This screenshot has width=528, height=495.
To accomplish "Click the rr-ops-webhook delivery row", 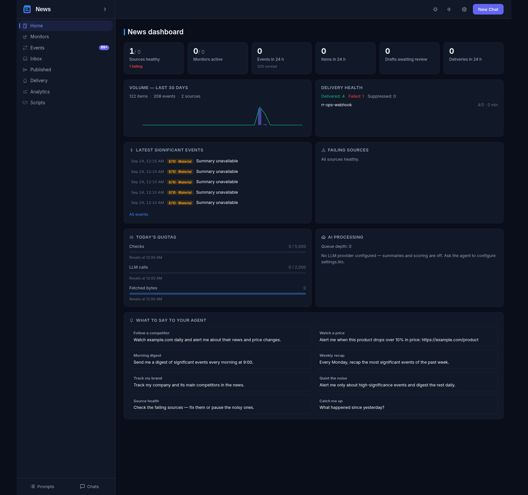I will pos(410,105).
